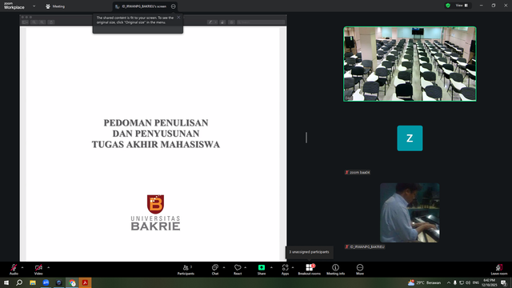The height and width of the screenshot is (288, 512).
Task: Click the ID_IRWANPG_BAKRIEU name label
Action: (365, 246)
